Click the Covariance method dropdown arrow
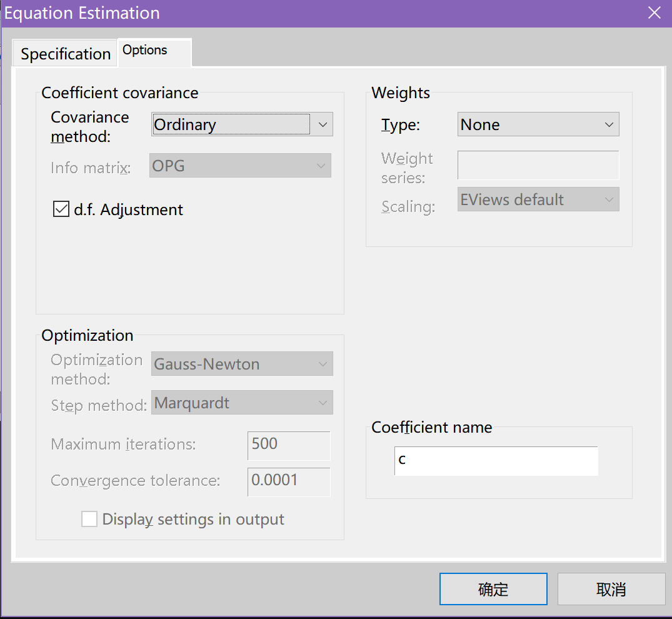 point(323,124)
